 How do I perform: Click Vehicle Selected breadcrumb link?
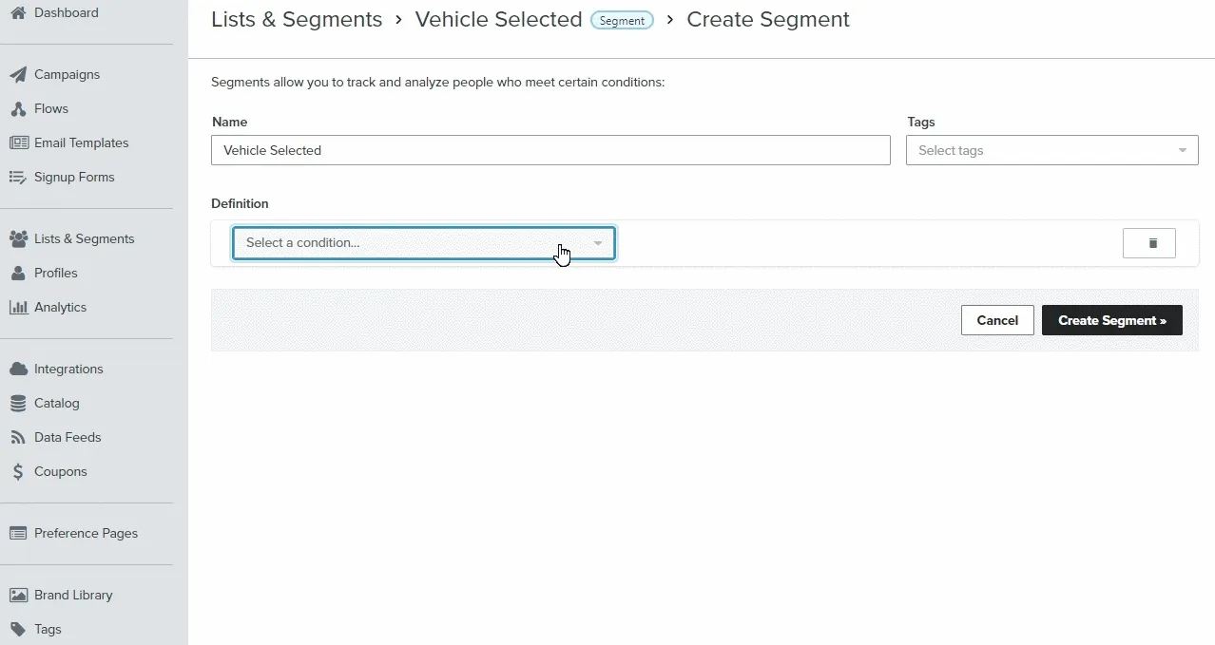tap(498, 20)
